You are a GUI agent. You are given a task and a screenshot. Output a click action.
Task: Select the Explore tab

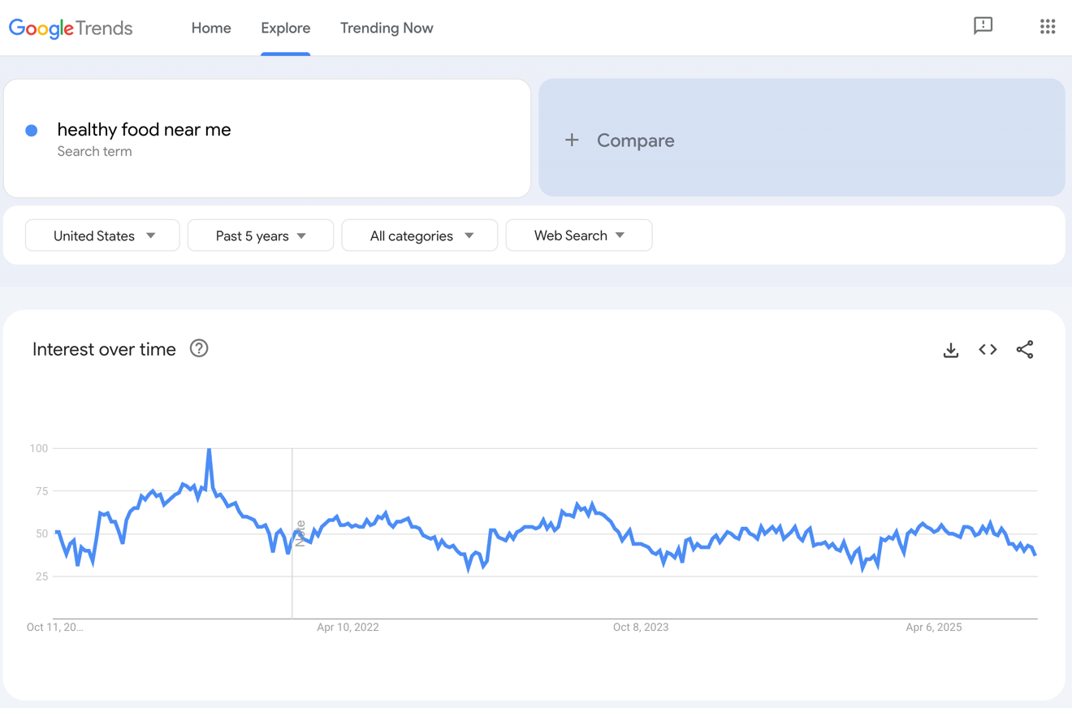click(x=285, y=28)
